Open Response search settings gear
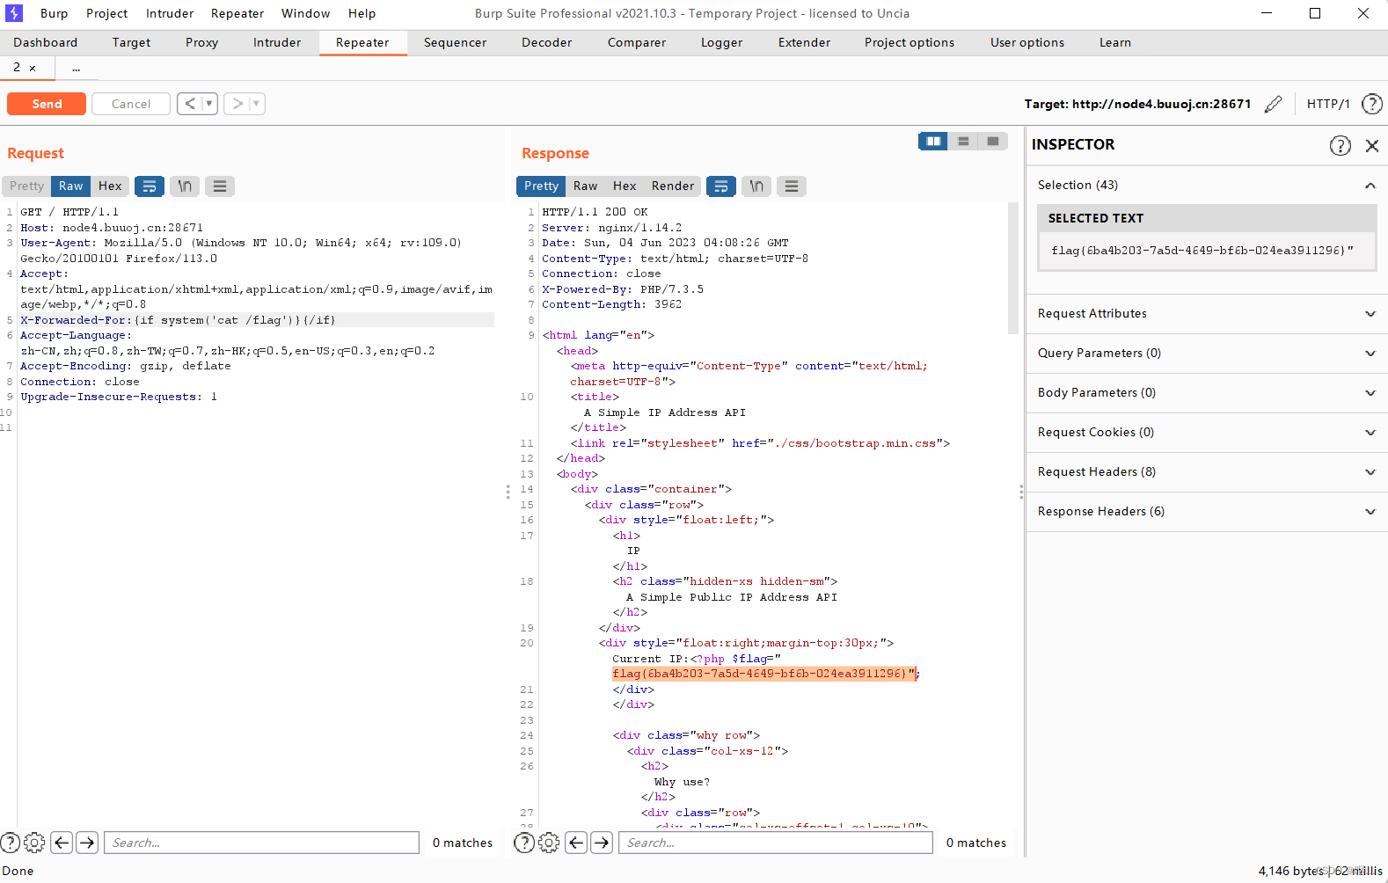 click(x=549, y=843)
